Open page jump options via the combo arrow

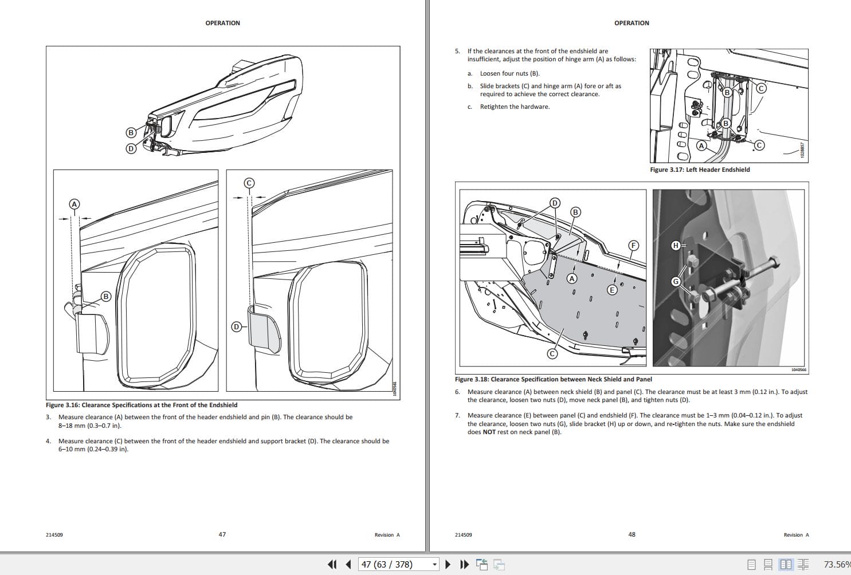pos(434,564)
